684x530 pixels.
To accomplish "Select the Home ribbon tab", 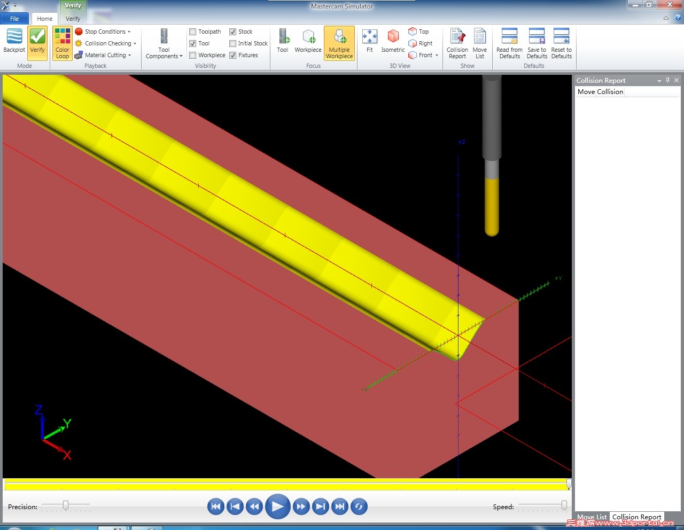I will tap(45, 19).
